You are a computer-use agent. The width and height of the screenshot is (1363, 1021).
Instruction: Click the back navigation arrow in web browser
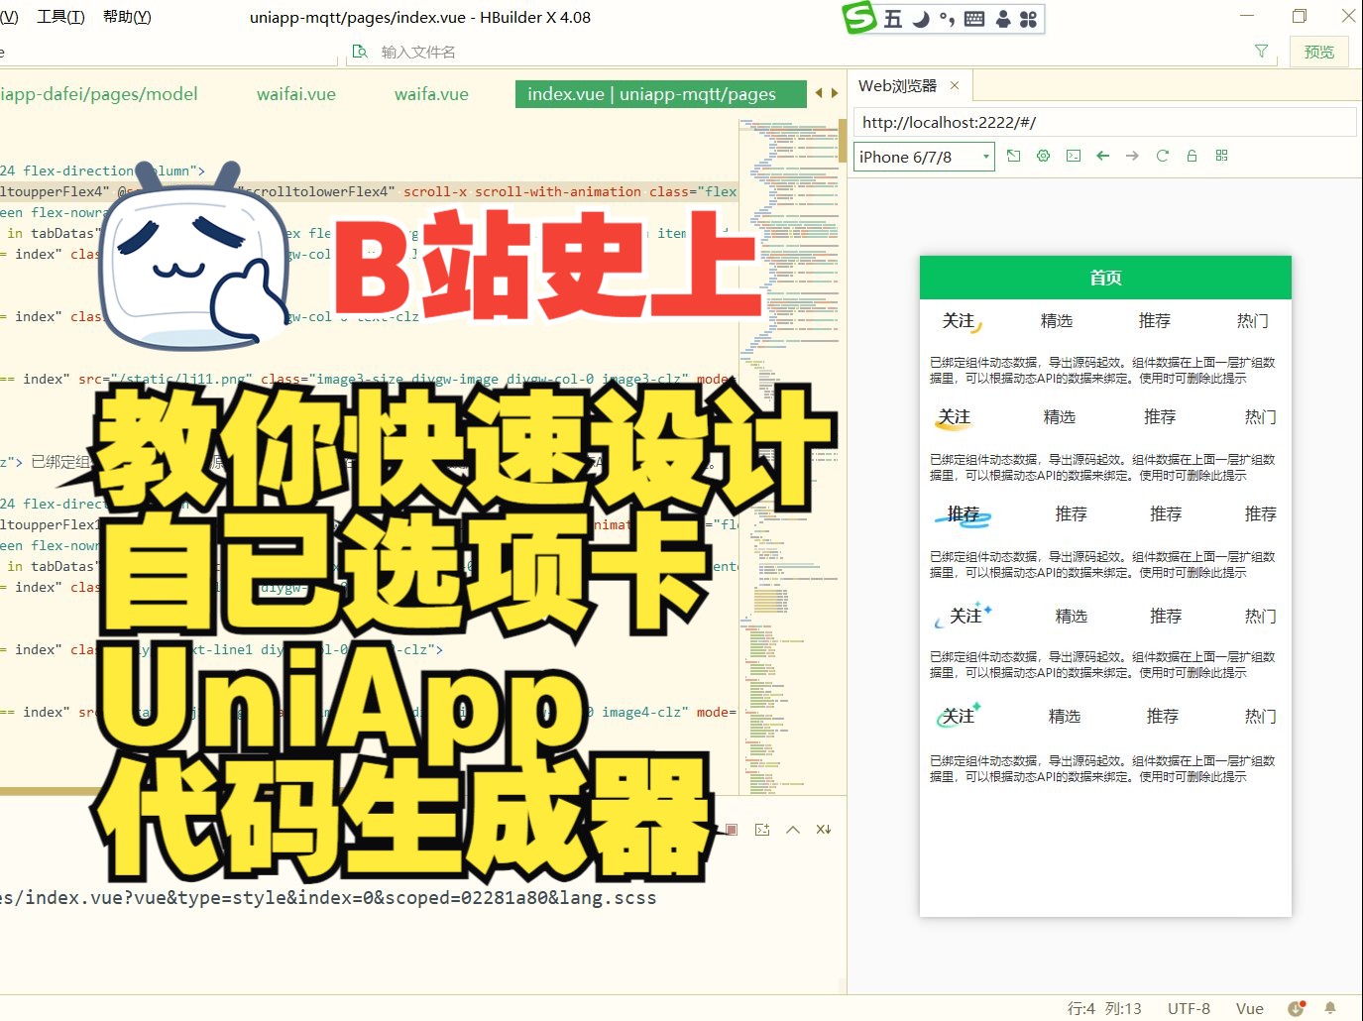[1102, 156]
